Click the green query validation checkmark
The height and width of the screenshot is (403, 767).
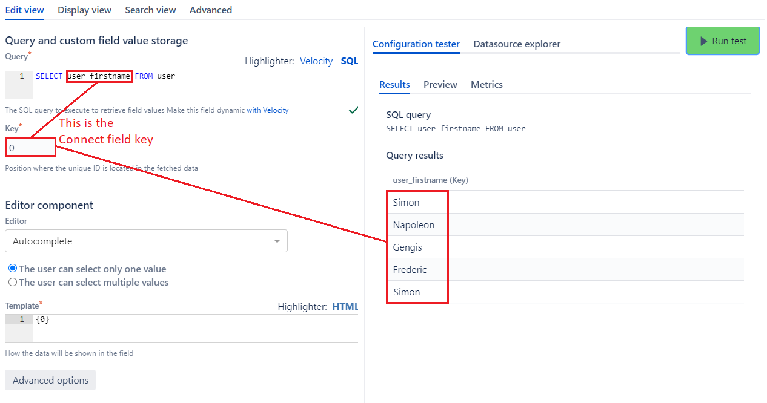click(353, 110)
